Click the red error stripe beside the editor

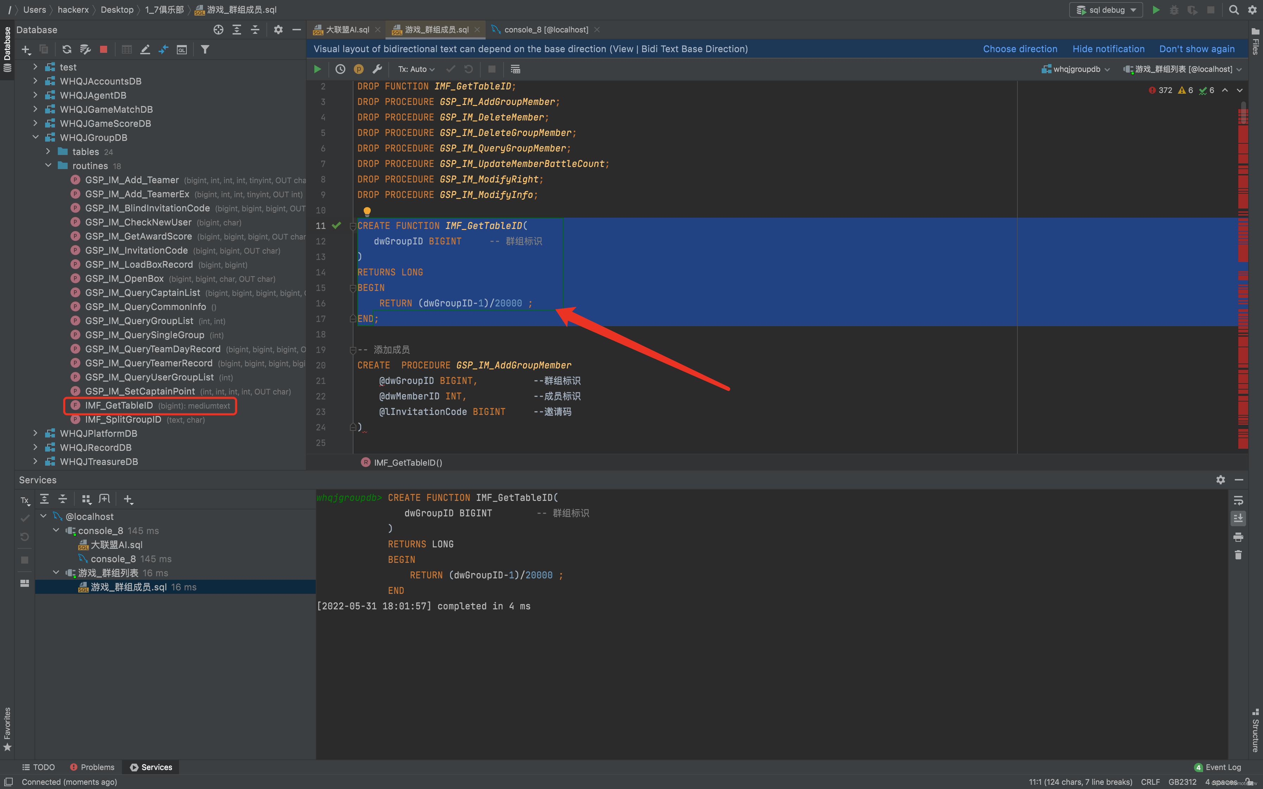coord(1243,183)
